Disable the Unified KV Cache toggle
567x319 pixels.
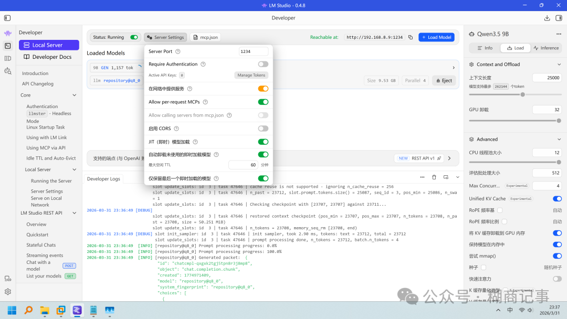(557, 199)
